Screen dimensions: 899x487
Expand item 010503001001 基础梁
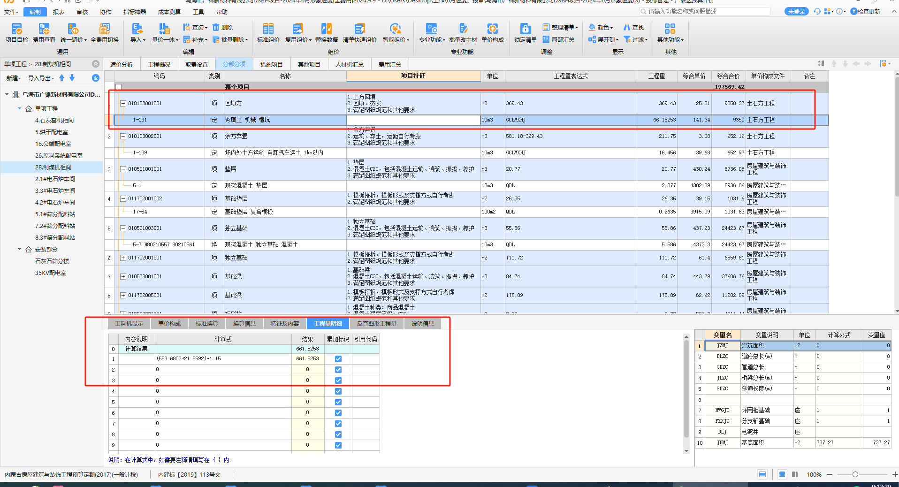(x=123, y=276)
